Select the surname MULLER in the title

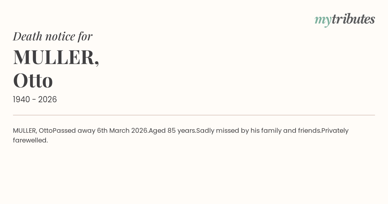click(53, 57)
